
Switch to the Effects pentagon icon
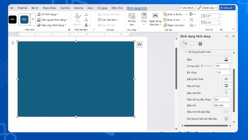pyautogui.click(x=192, y=44)
